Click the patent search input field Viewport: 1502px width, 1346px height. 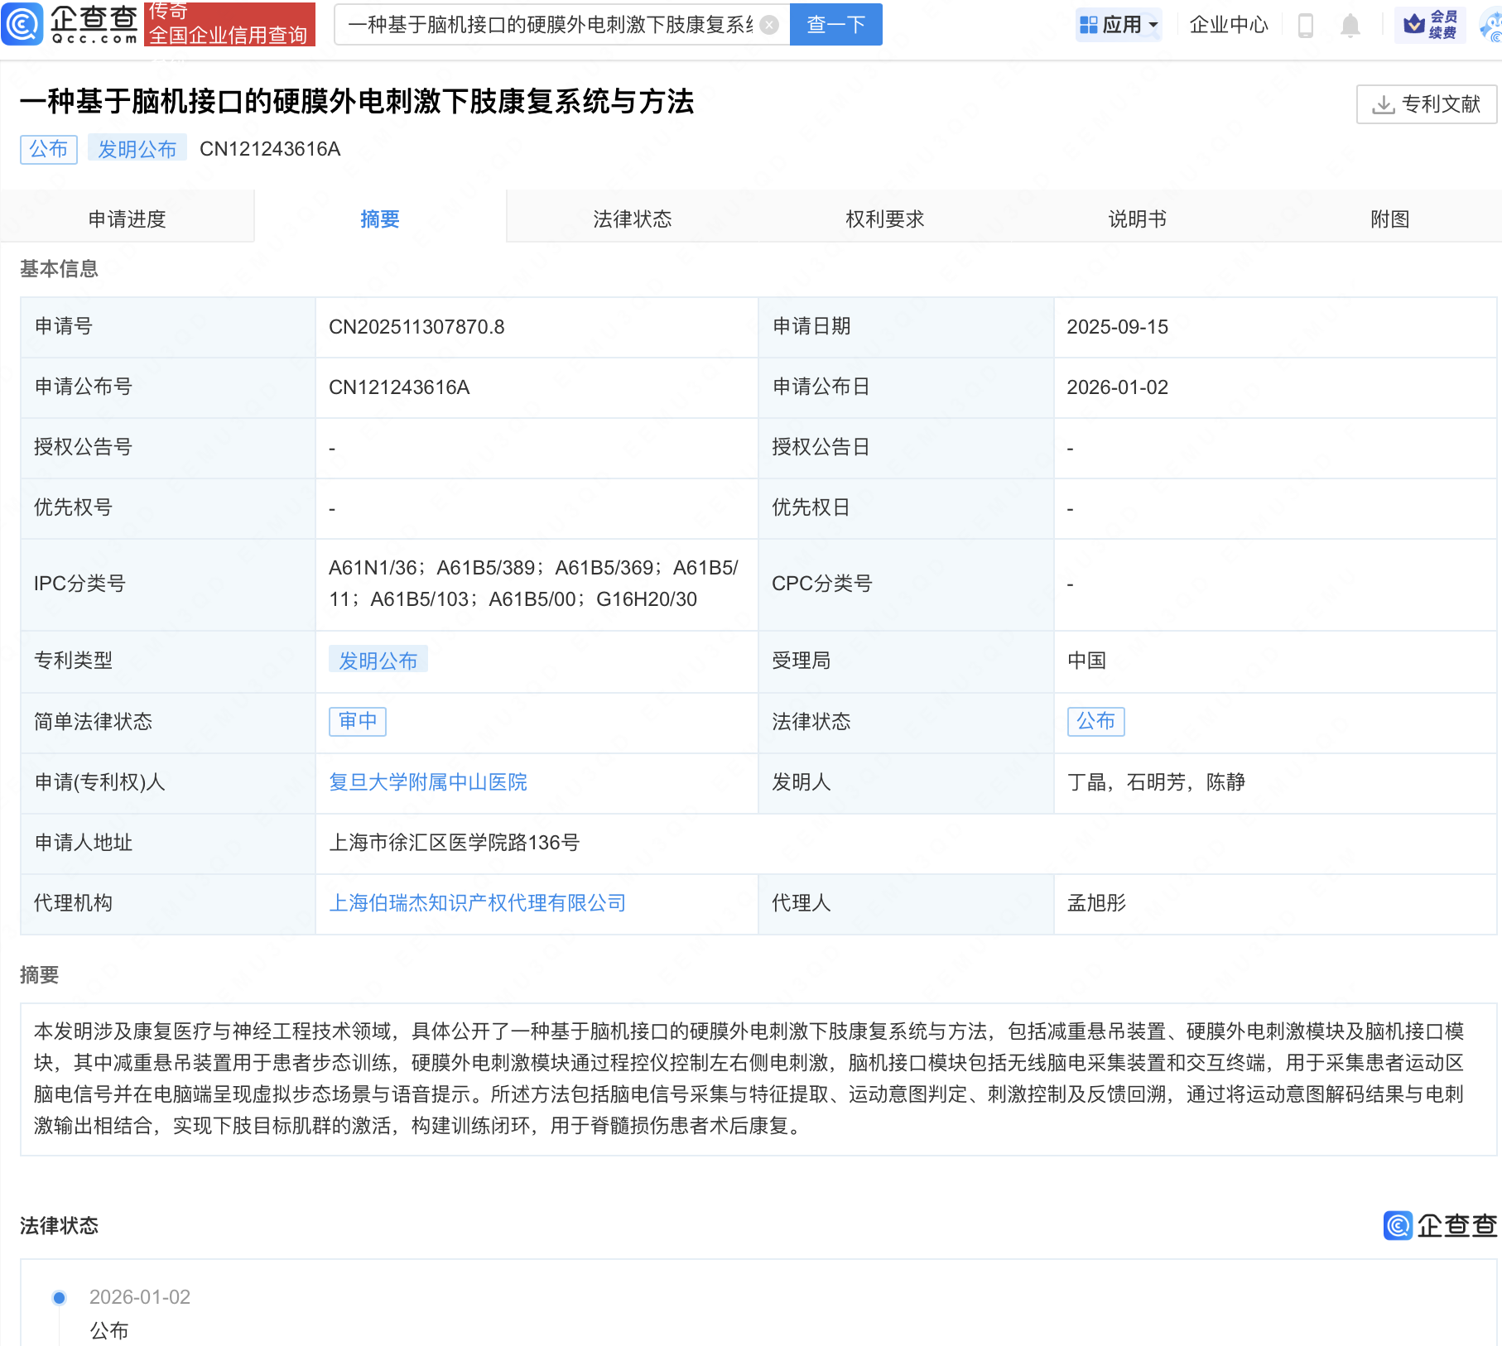[x=551, y=25]
